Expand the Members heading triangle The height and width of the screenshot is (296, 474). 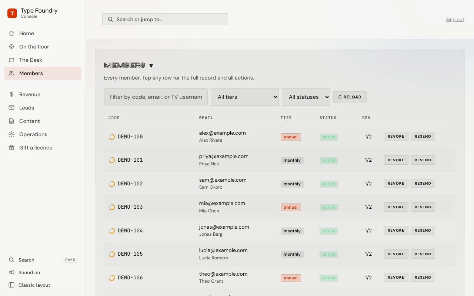coord(151,66)
